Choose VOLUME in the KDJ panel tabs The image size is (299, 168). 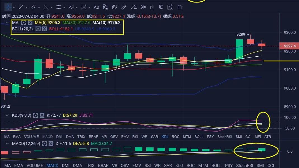[31, 137]
